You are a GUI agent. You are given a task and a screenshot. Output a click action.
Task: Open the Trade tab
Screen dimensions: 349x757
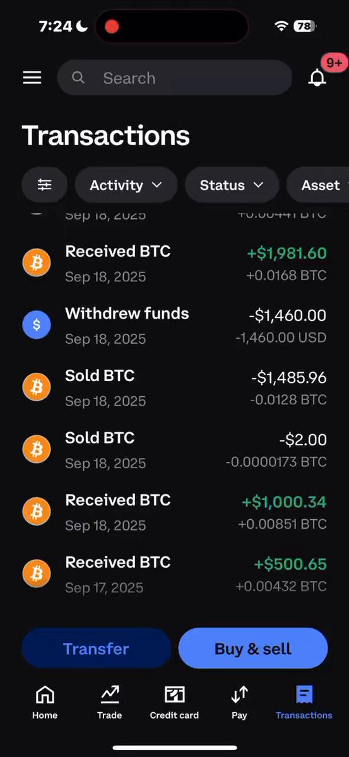[110, 701]
